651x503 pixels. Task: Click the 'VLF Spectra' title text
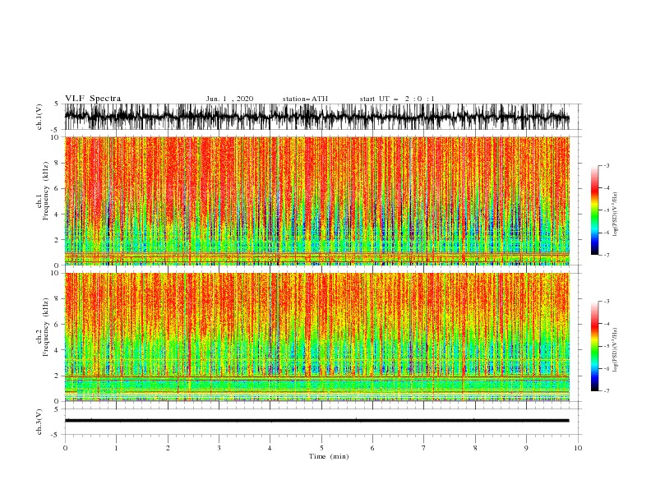coord(93,99)
